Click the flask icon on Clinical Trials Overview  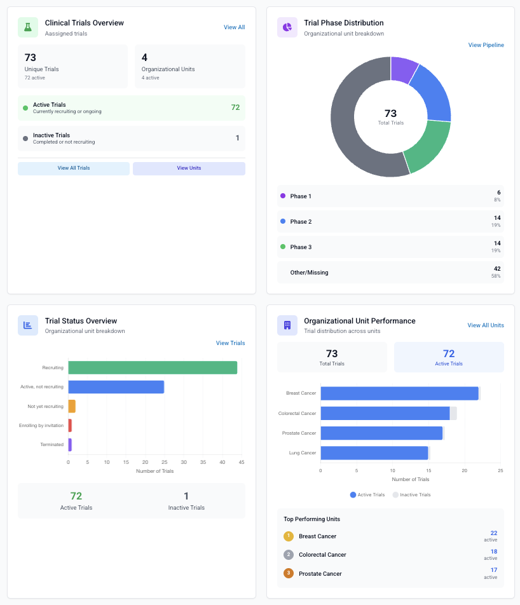click(x=28, y=27)
